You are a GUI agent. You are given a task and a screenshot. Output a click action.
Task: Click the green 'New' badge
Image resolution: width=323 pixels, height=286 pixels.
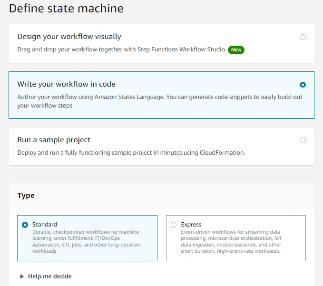236,49
